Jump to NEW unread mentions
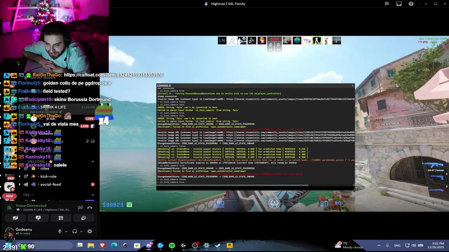 tap(9, 196)
